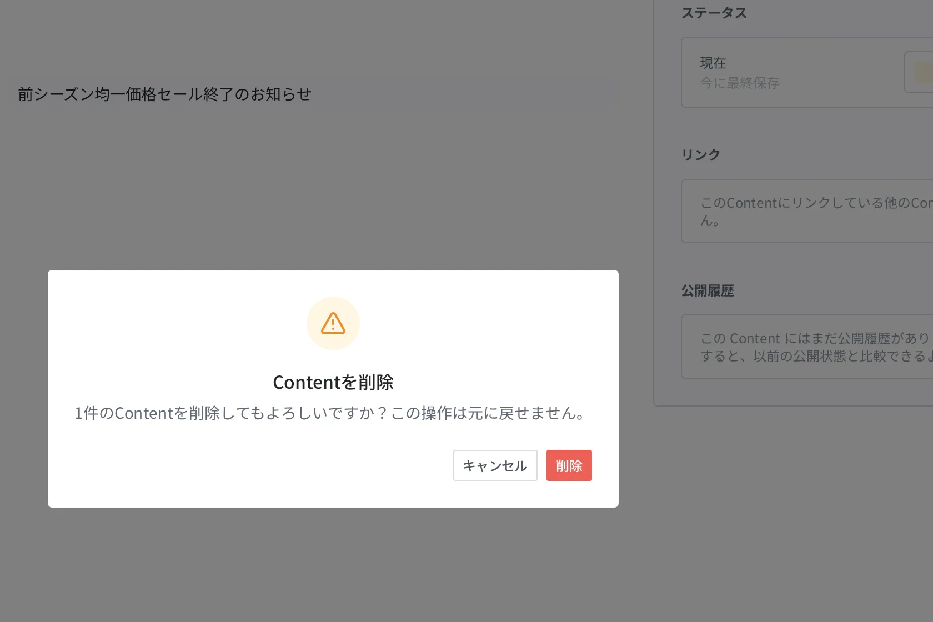This screenshot has height=622, width=933.
Task: Click the title field '前シーズン均一価格セール終了のお知らせ'
Action: (x=164, y=94)
